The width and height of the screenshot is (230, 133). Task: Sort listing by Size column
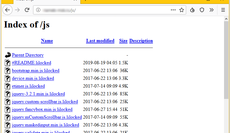[123, 41]
